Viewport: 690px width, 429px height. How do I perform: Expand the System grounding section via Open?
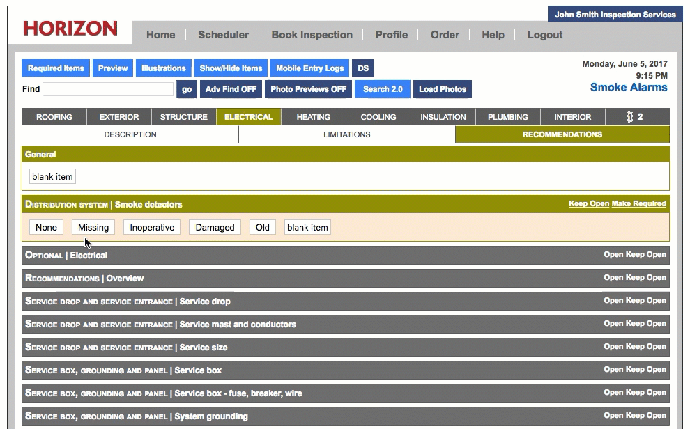tap(613, 416)
